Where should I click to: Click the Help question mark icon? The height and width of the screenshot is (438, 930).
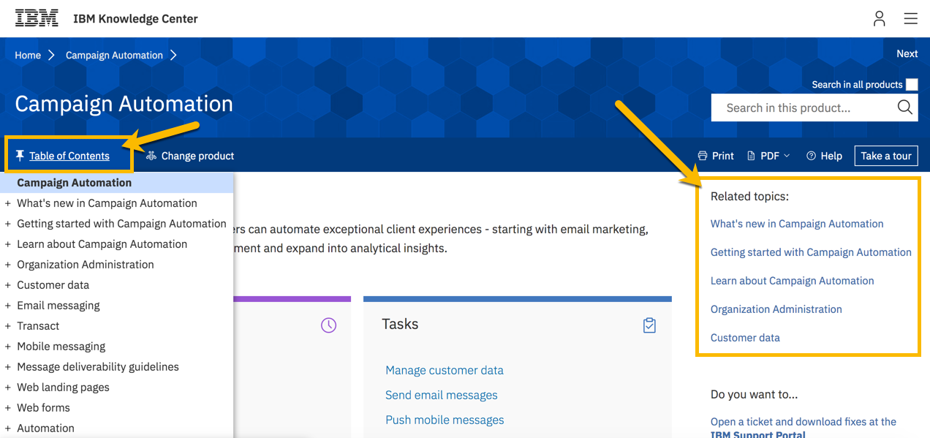pos(811,156)
